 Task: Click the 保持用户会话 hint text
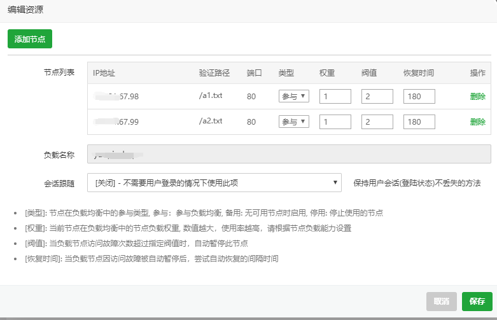point(417,183)
